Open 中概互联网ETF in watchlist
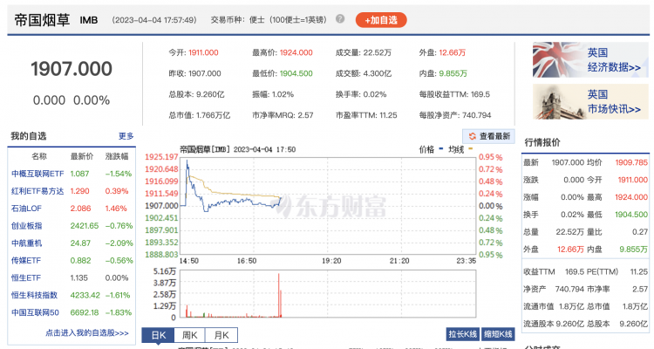Image resolution: width=654 pixels, height=349 pixels. [x=37, y=174]
